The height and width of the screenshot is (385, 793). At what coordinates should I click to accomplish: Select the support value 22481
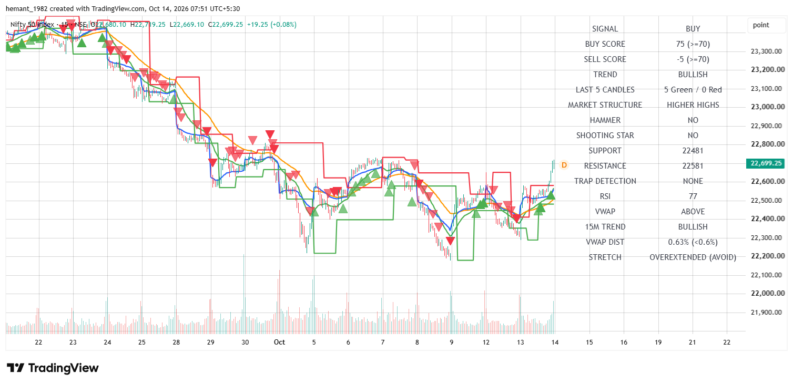point(693,151)
